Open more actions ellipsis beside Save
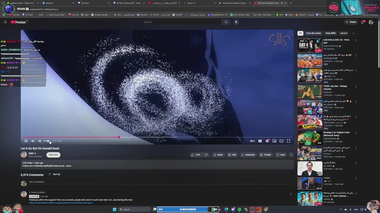This screenshot has width=380, height=213. pos(291,155)
